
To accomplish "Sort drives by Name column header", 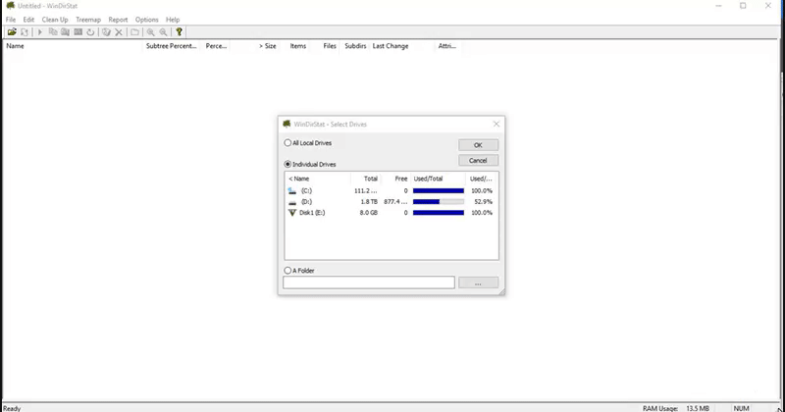I will pyautogui.click(x=317, y=179).
